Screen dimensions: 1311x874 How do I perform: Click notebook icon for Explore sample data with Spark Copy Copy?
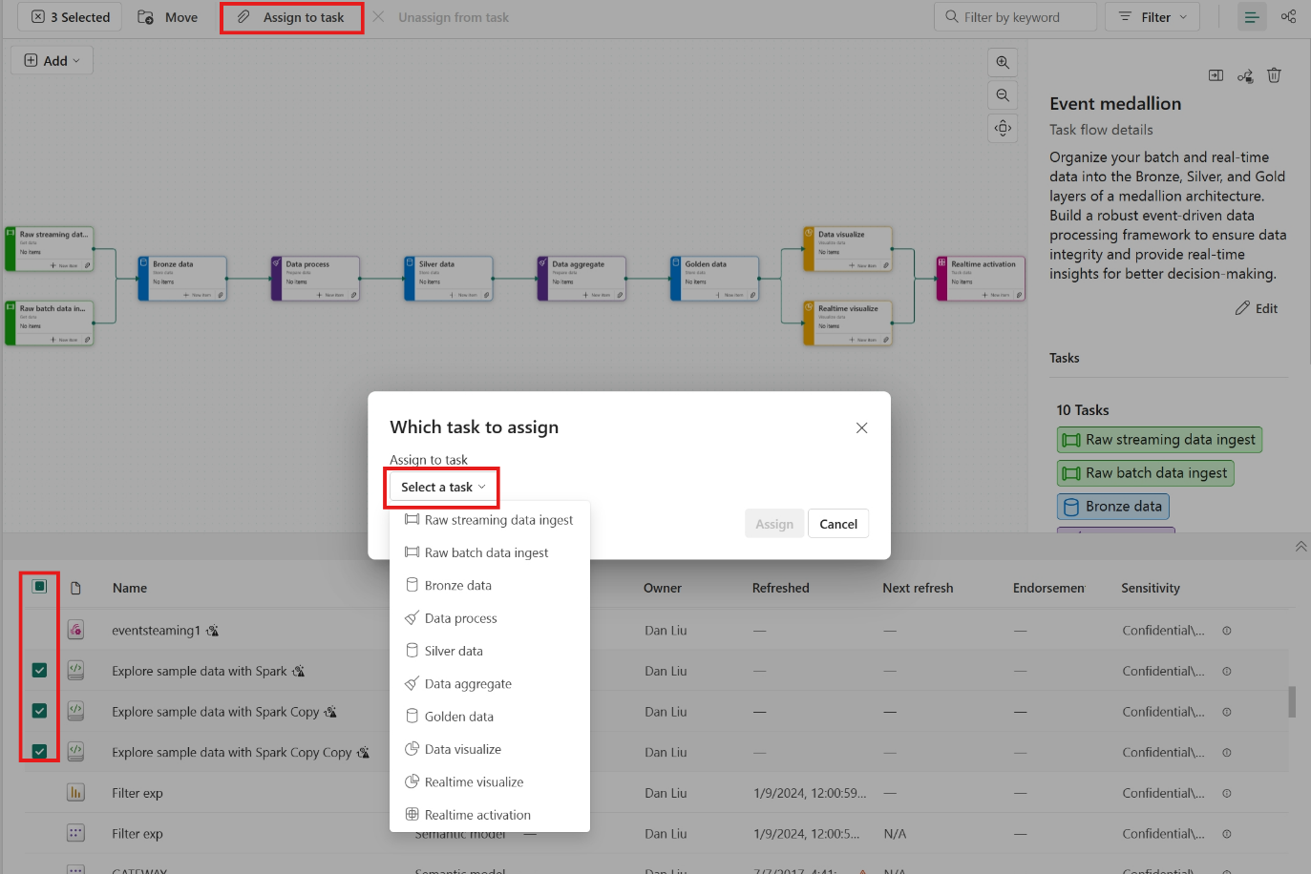pos(75,752)
